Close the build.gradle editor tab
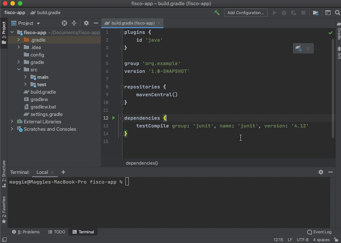 159,23
